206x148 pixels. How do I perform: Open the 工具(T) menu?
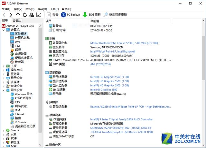54,9
